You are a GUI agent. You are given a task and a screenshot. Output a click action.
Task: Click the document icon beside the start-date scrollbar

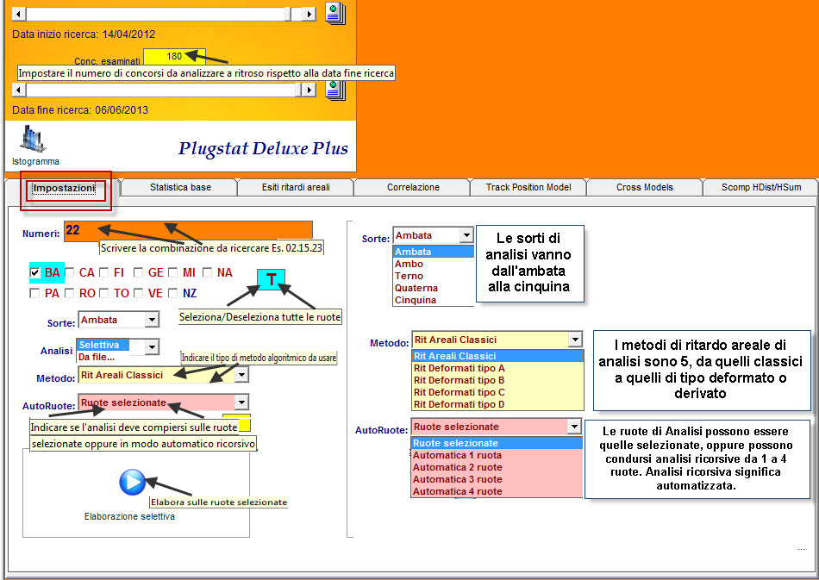pos(335,13)
